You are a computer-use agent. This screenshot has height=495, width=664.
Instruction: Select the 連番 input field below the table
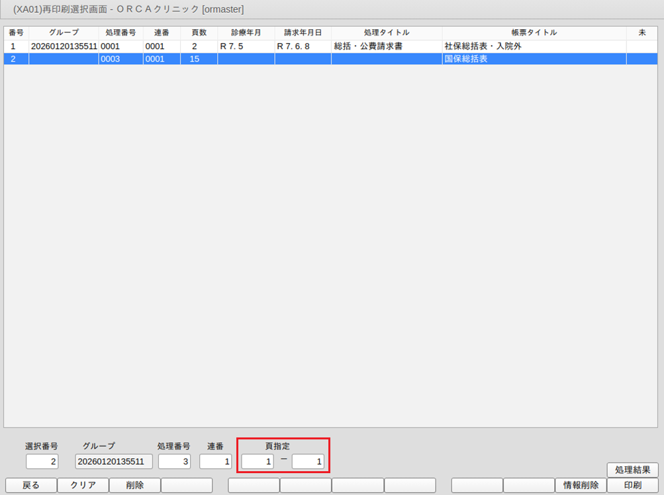click(216, 461)
